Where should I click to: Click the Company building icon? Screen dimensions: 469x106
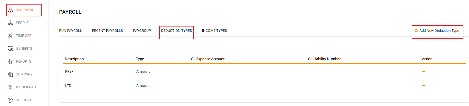(10, 74)
